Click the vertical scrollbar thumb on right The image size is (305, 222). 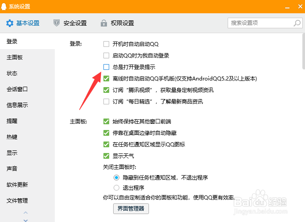[304, 51]
